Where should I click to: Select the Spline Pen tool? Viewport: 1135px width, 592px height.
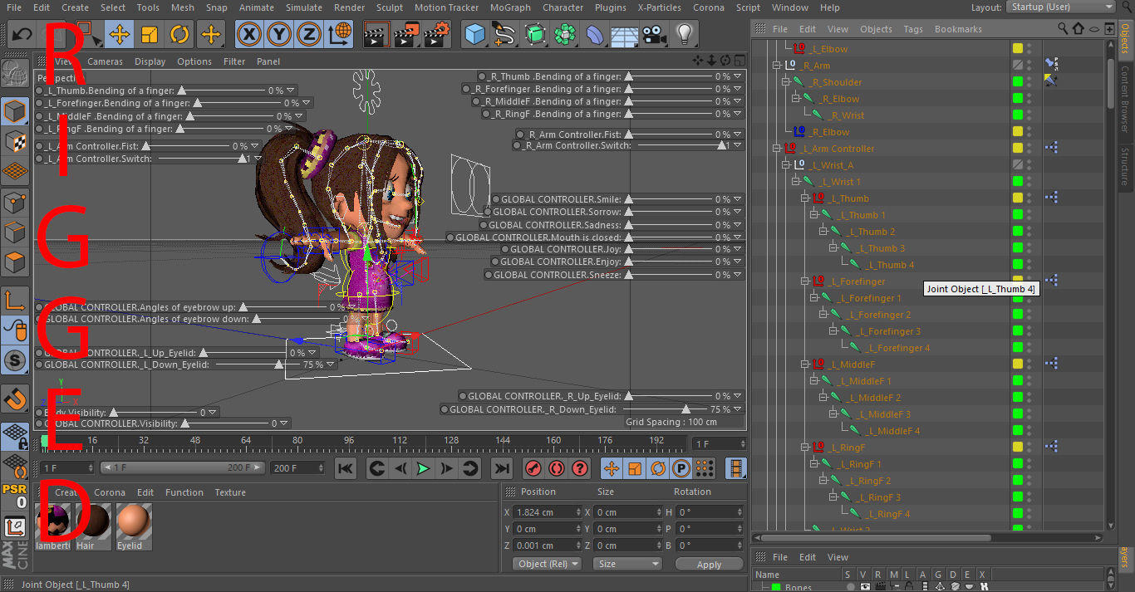pyautogui.click(x=504, y=35)
